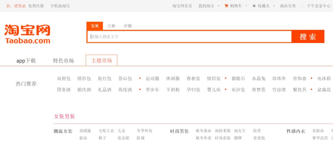Click the 高度酒 link
Screen dimensions: 333x142
pos(125,90)
